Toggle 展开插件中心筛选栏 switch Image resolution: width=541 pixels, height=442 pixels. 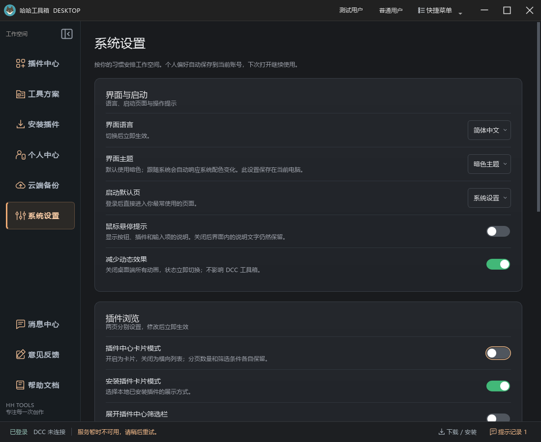coord(498,418)
